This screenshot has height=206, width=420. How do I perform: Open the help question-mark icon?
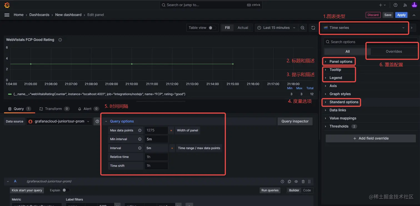(396, 5)
